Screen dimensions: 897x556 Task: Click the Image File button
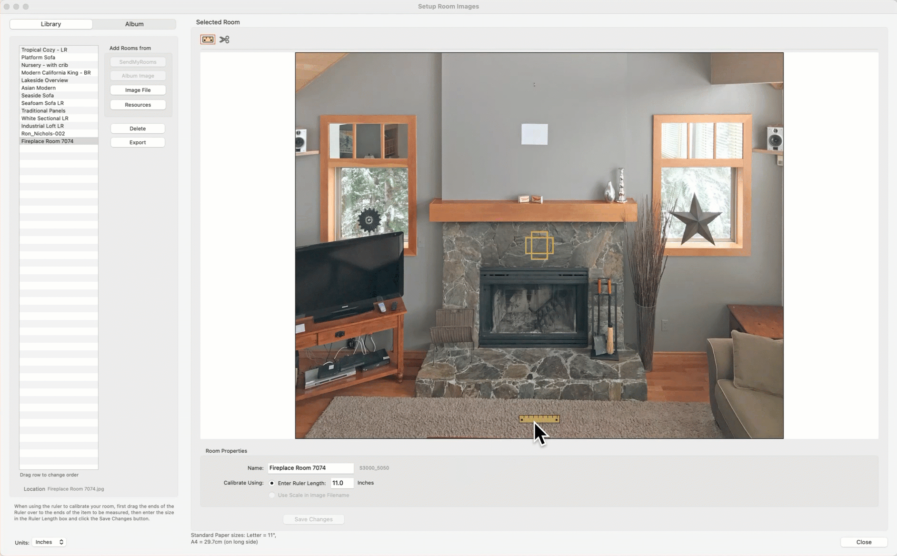coord(138,90)
